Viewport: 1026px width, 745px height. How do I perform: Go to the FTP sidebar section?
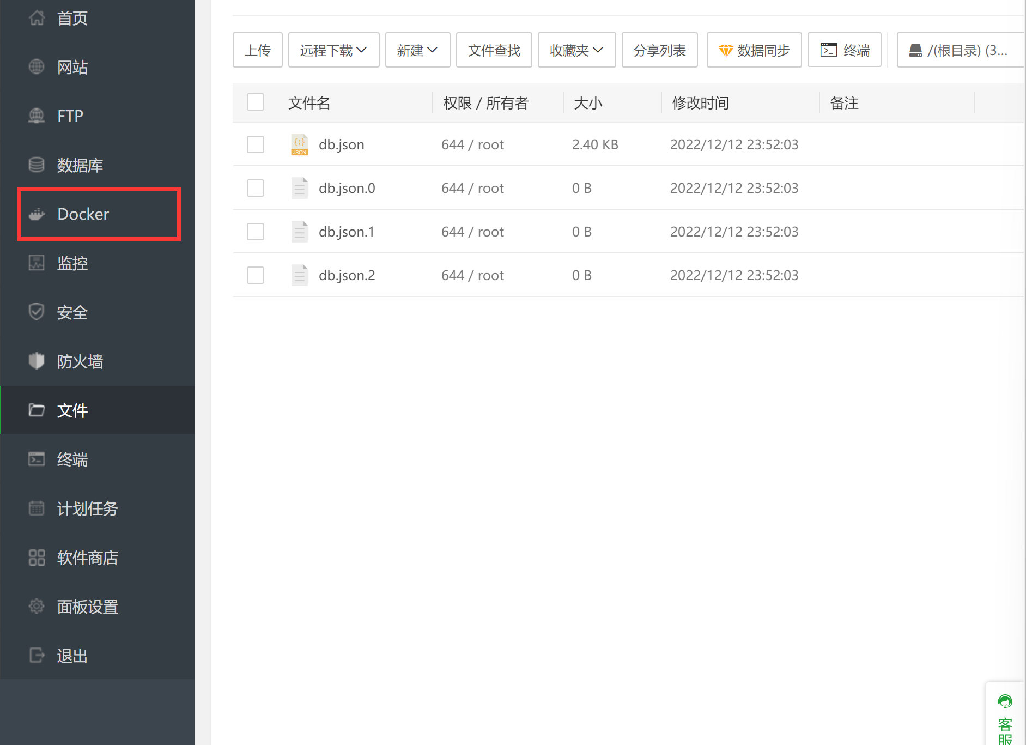(x=70, y=116)
